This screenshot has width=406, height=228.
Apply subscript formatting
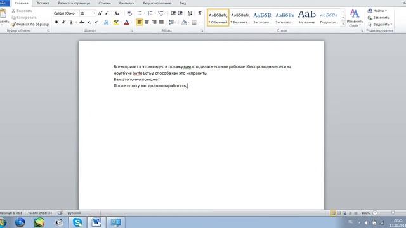point(89,23)
